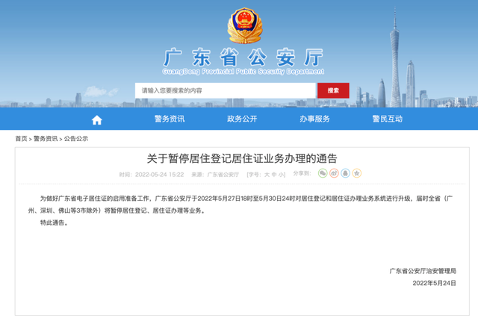Share the notice to WeChat
478x321 pixels.
click(x=323, y=173)
